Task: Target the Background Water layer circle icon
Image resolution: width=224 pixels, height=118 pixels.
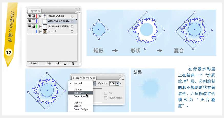Action: click(72, 26)
